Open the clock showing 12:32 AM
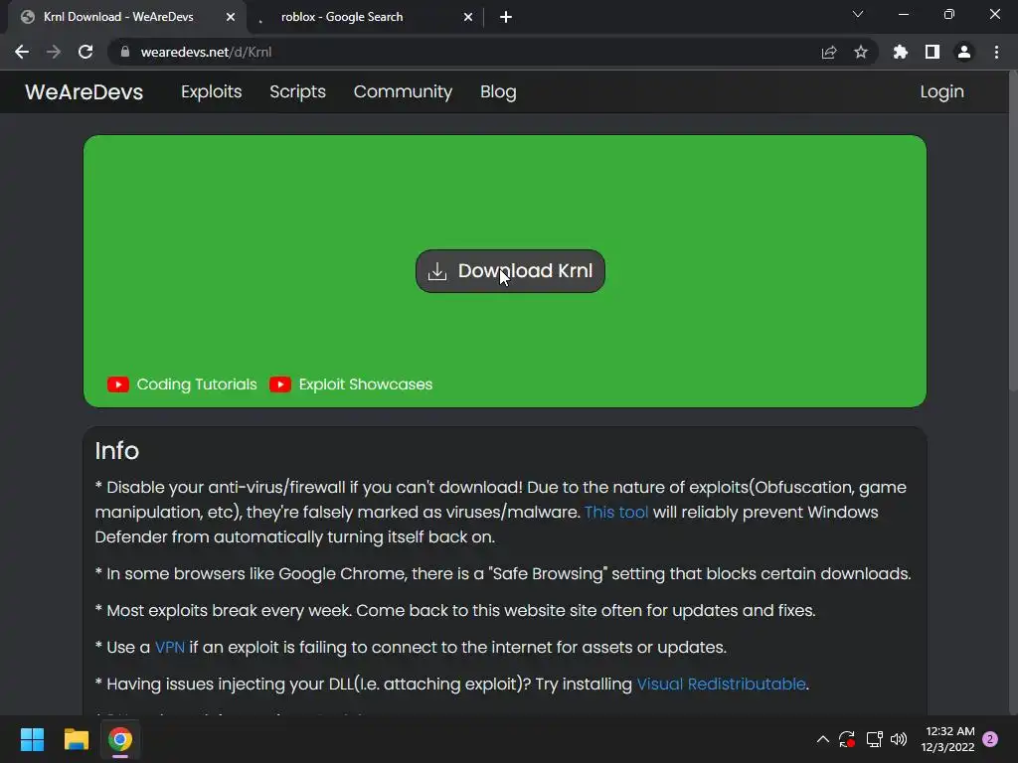Viewport: 1018px width, 763px height. pos(947,739)
